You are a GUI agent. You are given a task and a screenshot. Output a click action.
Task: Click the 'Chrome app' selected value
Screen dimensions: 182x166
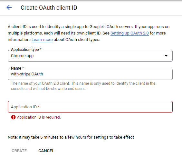coord(22,56)
